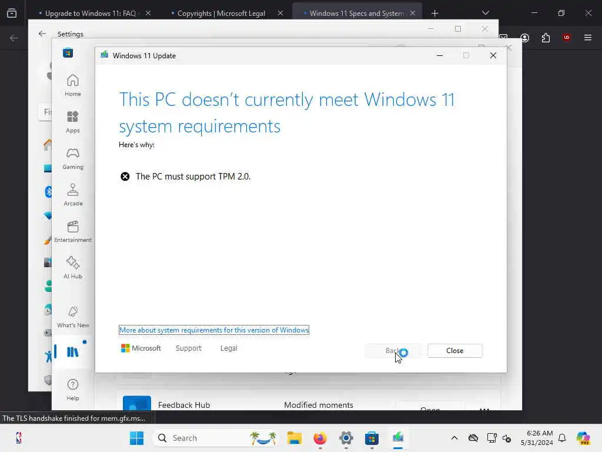Open the Legal link
The image size is (602, 452).
229,348
